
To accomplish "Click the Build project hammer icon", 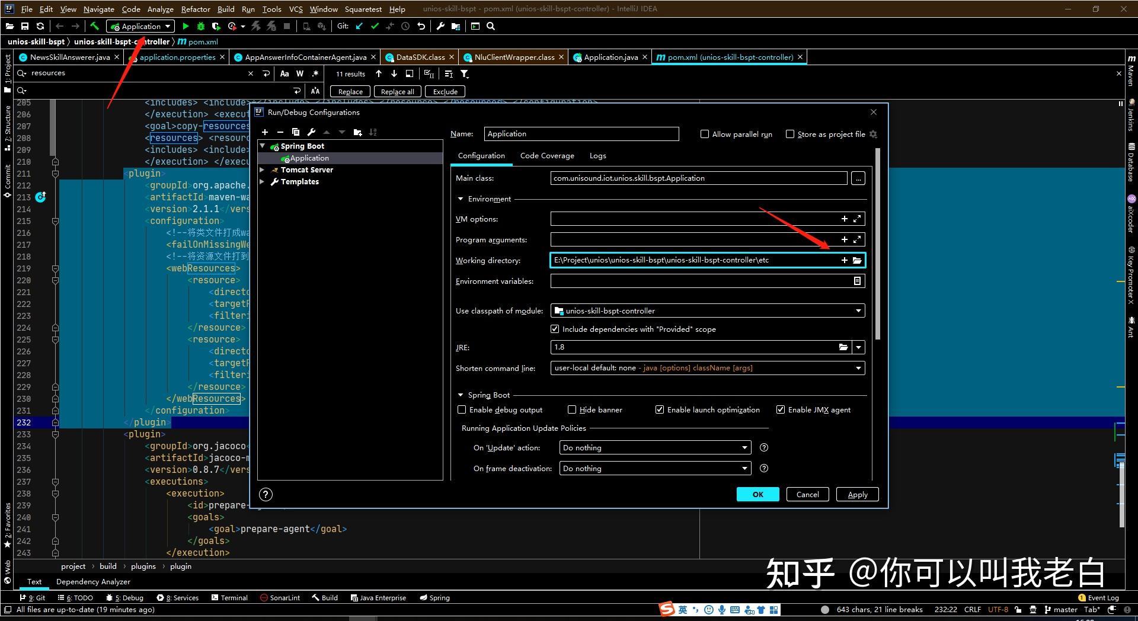I will (x=94, y=26).
